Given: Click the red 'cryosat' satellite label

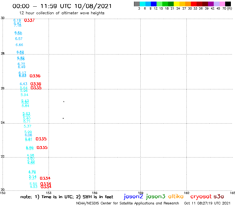Looking at the screenshot, I should [x=201, y=196].
